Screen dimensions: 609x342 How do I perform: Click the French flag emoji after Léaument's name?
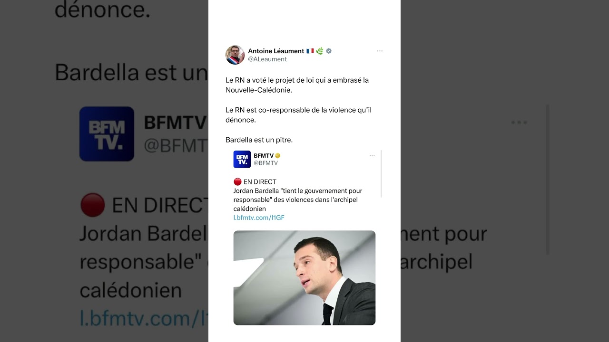point(310,51)
